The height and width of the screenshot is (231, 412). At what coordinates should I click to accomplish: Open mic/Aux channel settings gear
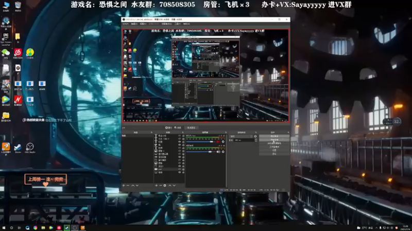[223, 142]
